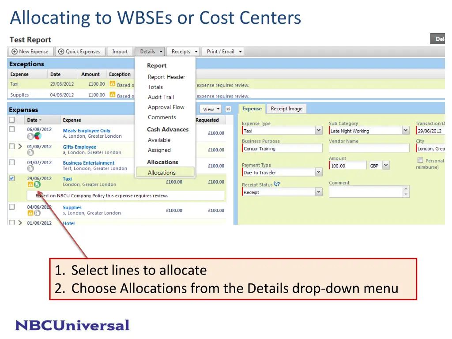The height and width of the screenshot is (339, 452).
Task: Collapse the expense list with double-arrow icon
Action: pyautogui.click(x=228, y=109)
